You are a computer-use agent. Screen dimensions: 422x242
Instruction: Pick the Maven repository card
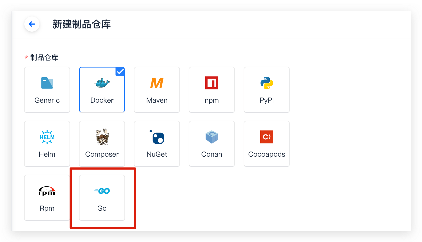click(157, 90)
